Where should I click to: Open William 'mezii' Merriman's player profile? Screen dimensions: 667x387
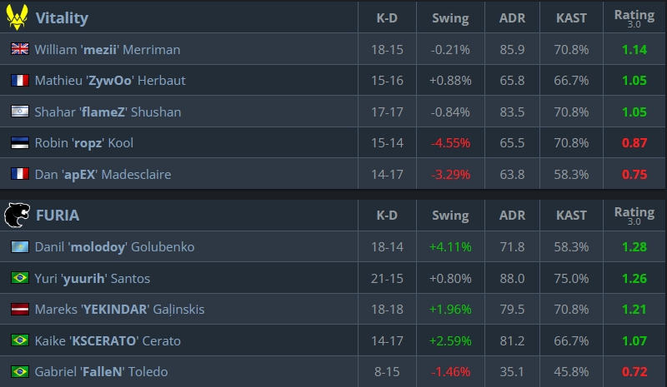point(107,50)
